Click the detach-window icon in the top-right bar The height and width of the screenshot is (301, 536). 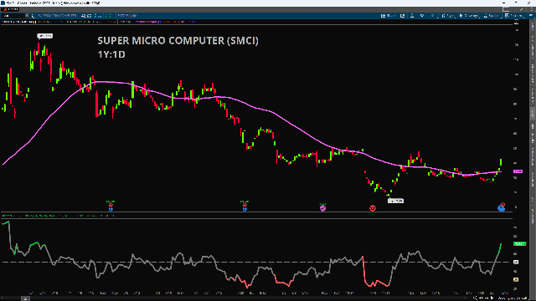point(506,9)
